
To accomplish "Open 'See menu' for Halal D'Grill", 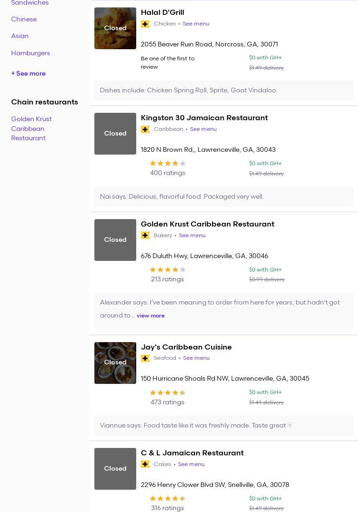I will [196, 24].
